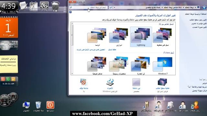Open Change mouse pointers link
207x116 pixels.
[x=199, y=24]
